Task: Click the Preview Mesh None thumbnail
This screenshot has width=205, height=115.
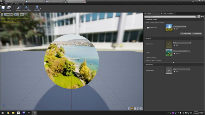Action: [x=169, y=70]
